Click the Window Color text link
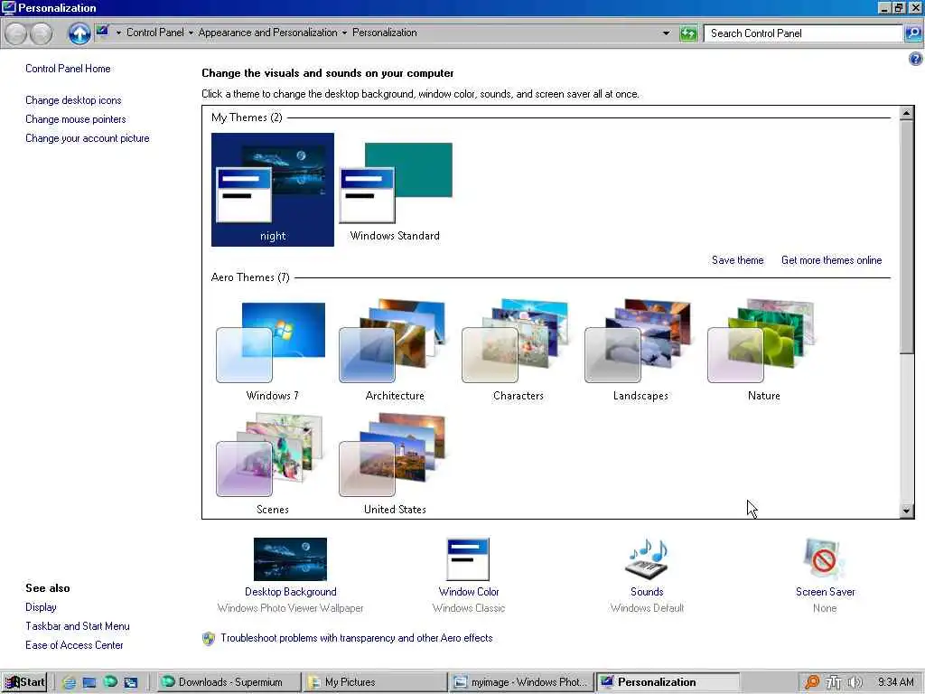The height and width of the screenshot is (694, 925). coord(469,592)
